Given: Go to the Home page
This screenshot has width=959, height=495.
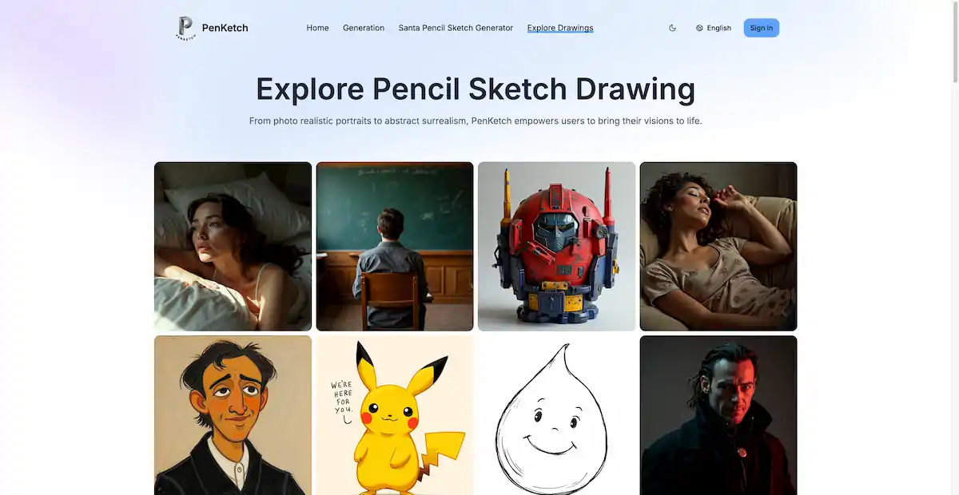Looking at the screenshot, I should pyautogui.click(x=317, y=28).
